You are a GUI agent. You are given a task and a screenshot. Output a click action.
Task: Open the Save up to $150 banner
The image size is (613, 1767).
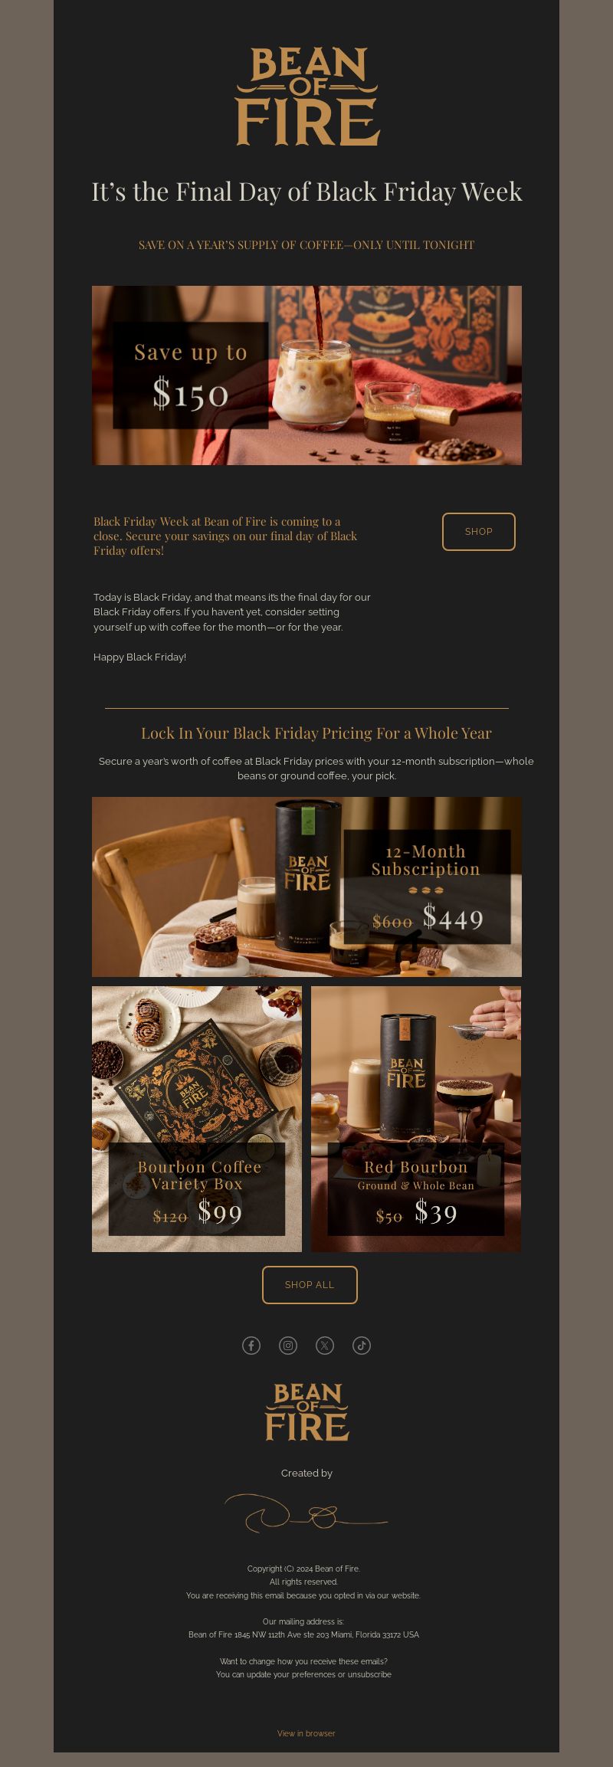(x=306, y=375)
